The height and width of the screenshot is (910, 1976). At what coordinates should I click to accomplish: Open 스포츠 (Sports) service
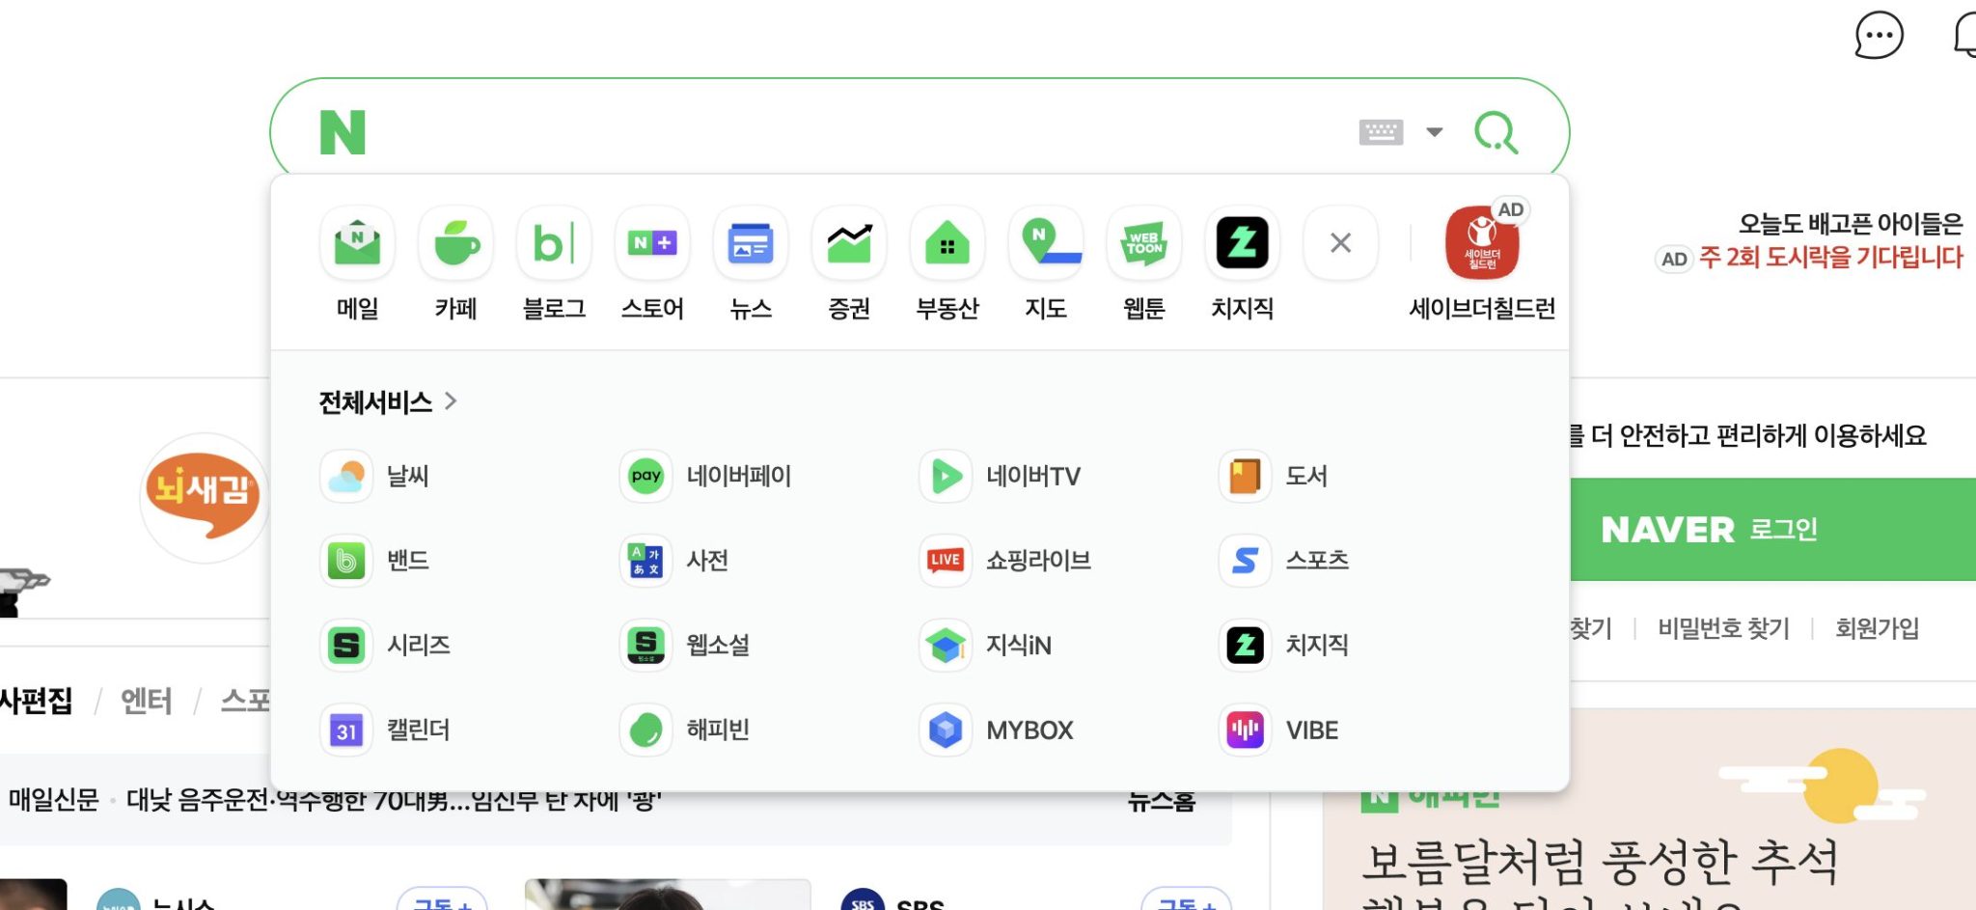pyautogui.click(x=1284, y=561)
